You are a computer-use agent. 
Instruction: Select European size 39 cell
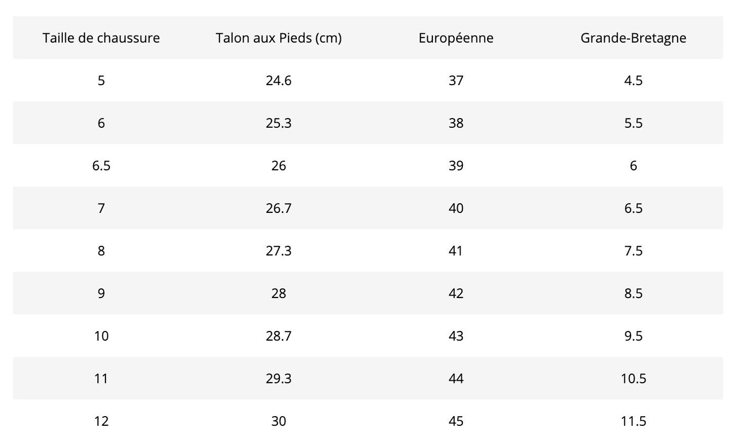(x=456, y=166)
